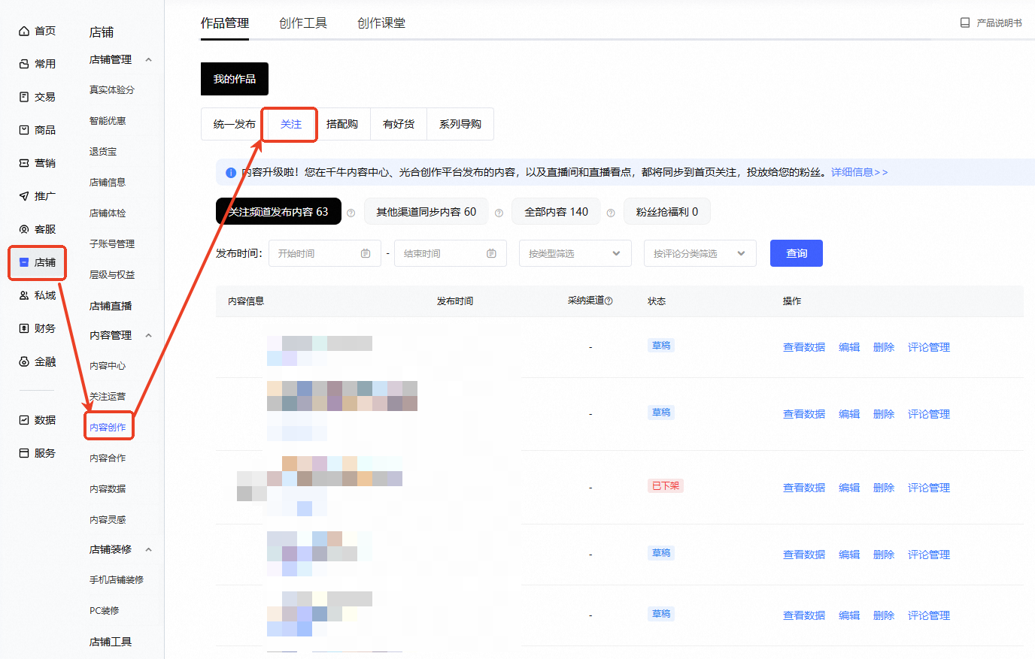Image resolution: width=1035 pixels, height=659 pixels.
Task: Click 查询 search button
Action: (x=797, y=253)
